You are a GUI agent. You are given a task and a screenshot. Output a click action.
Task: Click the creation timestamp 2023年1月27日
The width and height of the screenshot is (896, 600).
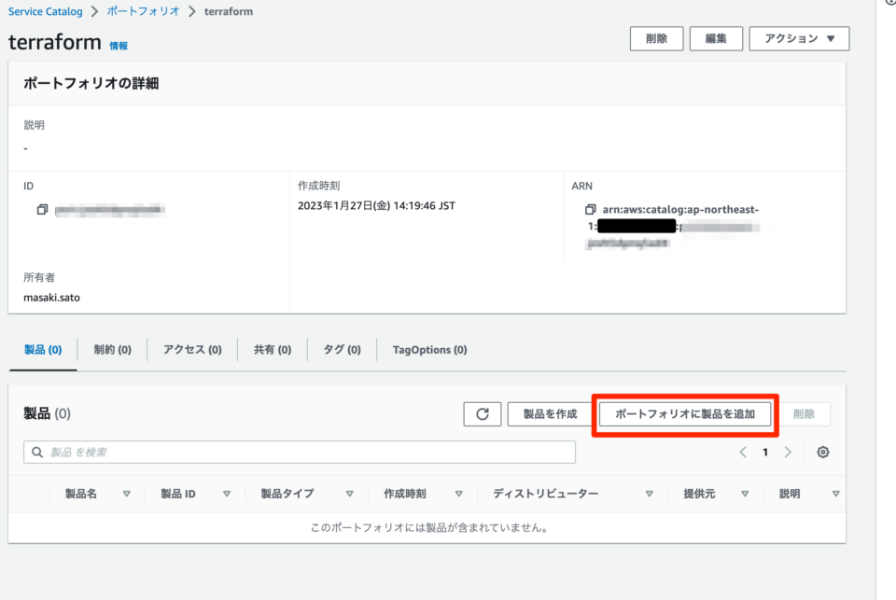(x=376, y=205)
